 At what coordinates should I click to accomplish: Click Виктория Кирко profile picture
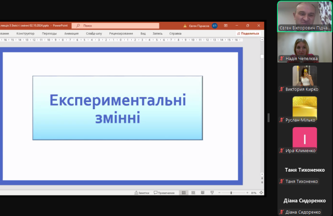point(304,76)
